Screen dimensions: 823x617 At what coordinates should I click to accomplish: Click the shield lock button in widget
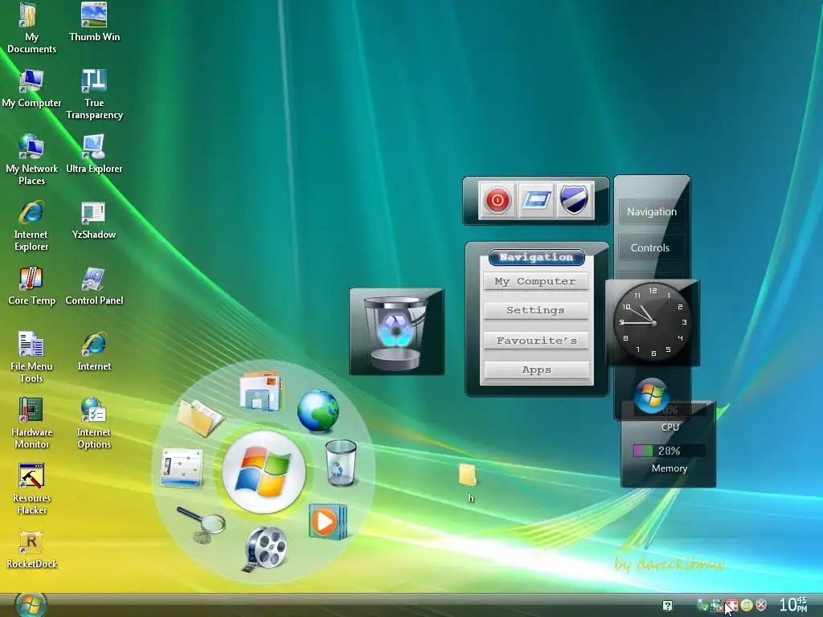[574, 200]
